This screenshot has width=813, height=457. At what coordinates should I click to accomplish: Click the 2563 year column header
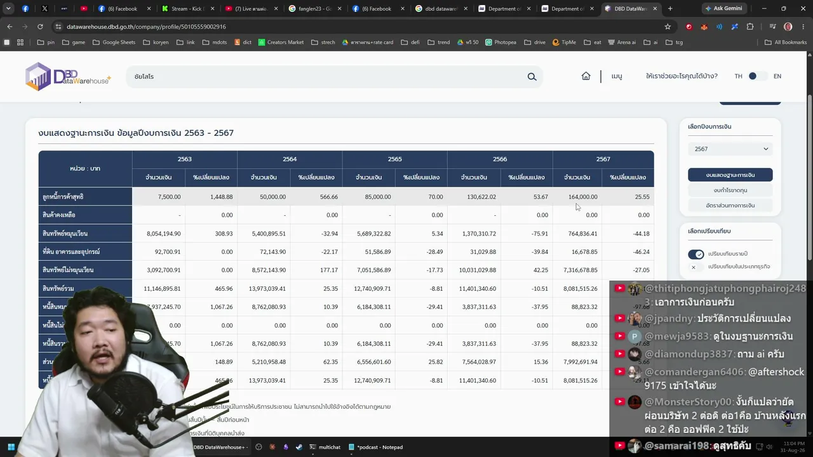tap(185, 159)
